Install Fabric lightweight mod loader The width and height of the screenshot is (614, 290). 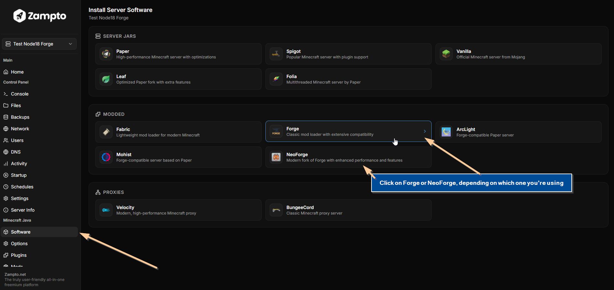pyautogui.click(x=178, y=132)
